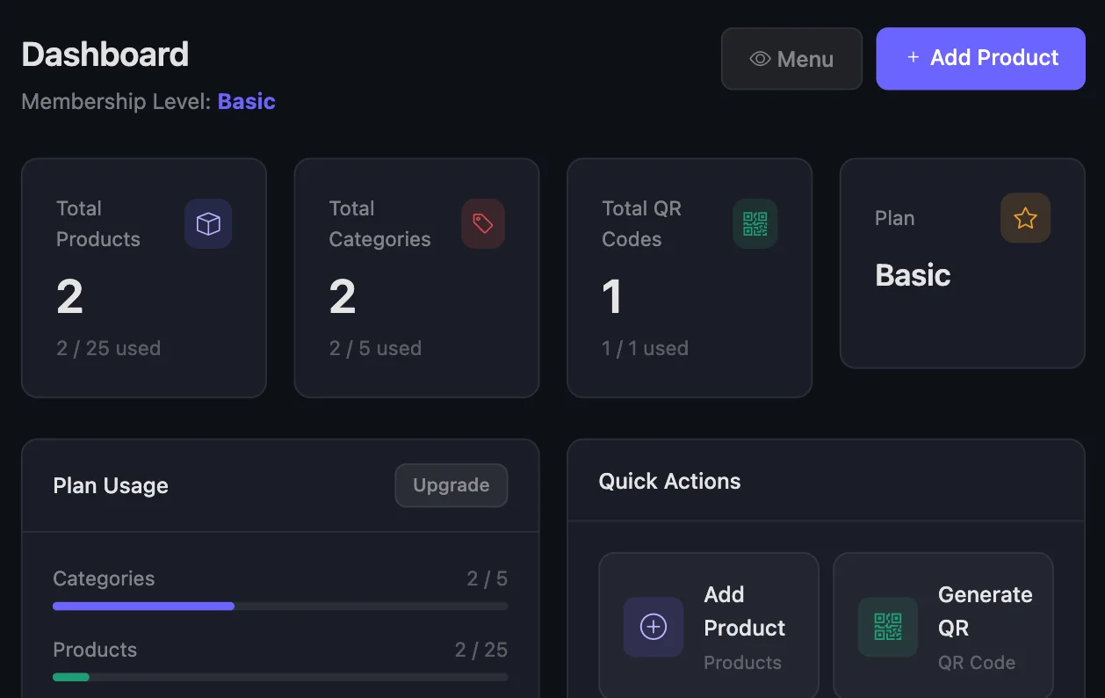Click the star icon in the Plan card

coord(1025,218)
